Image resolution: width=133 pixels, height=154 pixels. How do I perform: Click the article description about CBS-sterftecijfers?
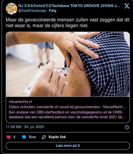click(x=67, y=115)
